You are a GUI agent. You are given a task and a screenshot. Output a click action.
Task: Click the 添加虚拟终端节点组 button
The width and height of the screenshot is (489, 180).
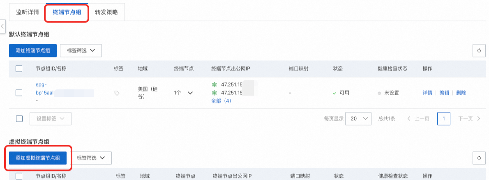38,158
